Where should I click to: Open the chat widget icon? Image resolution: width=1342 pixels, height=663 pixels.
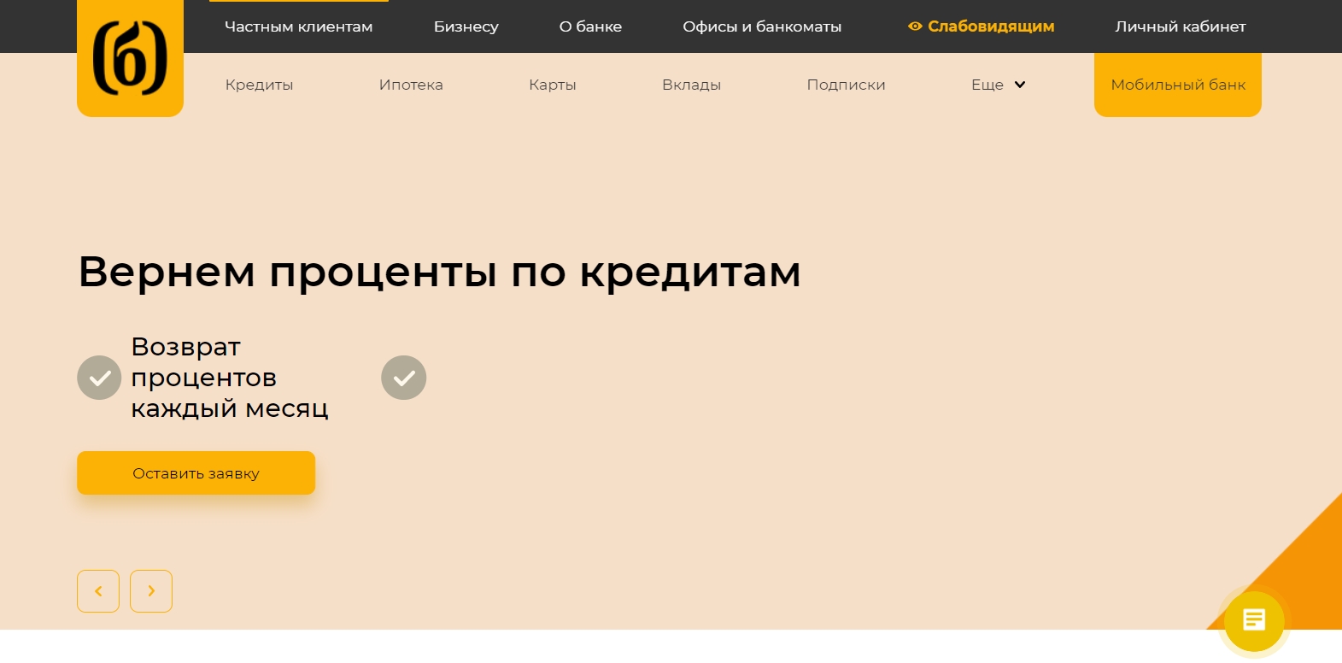coord(1254,620)
